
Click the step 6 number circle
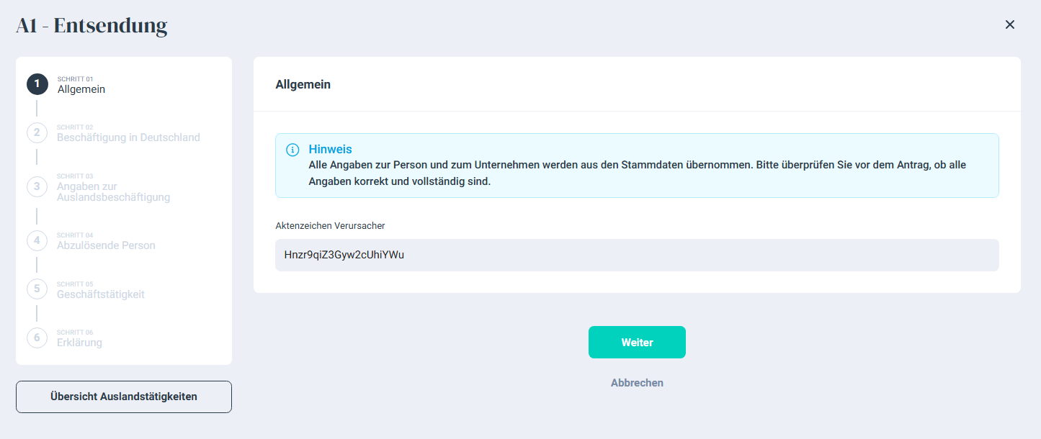pos(37,338)
